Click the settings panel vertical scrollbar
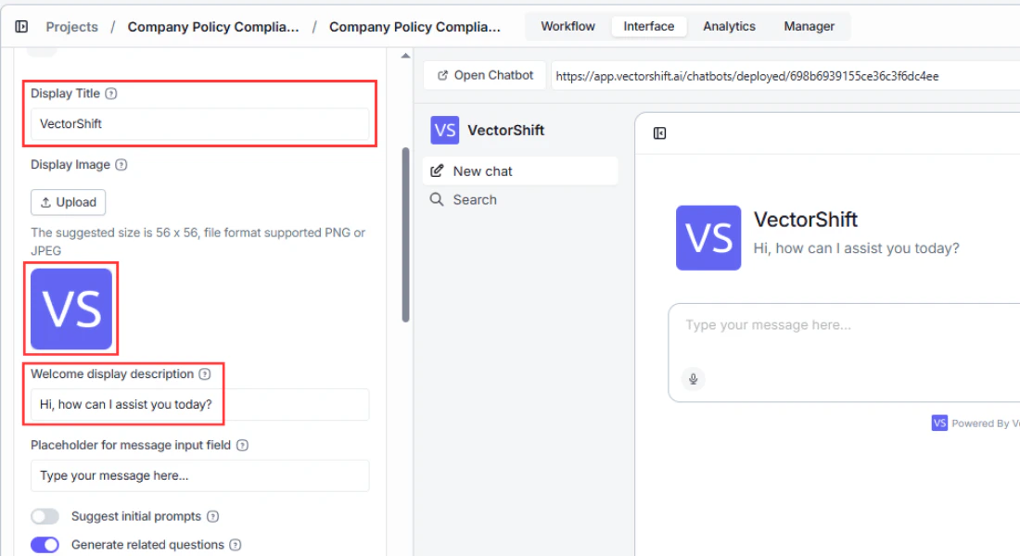This screenshot has width=1020, height=556. click(405, 234)
